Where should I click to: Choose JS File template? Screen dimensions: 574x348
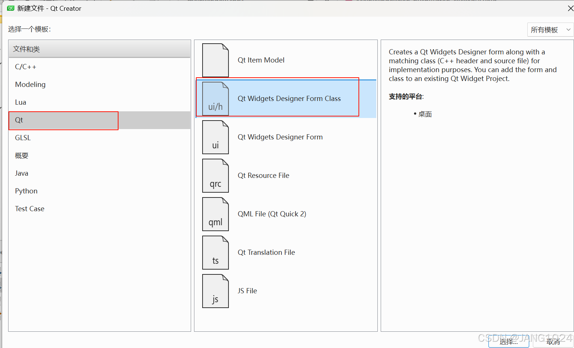pos(286,291)
